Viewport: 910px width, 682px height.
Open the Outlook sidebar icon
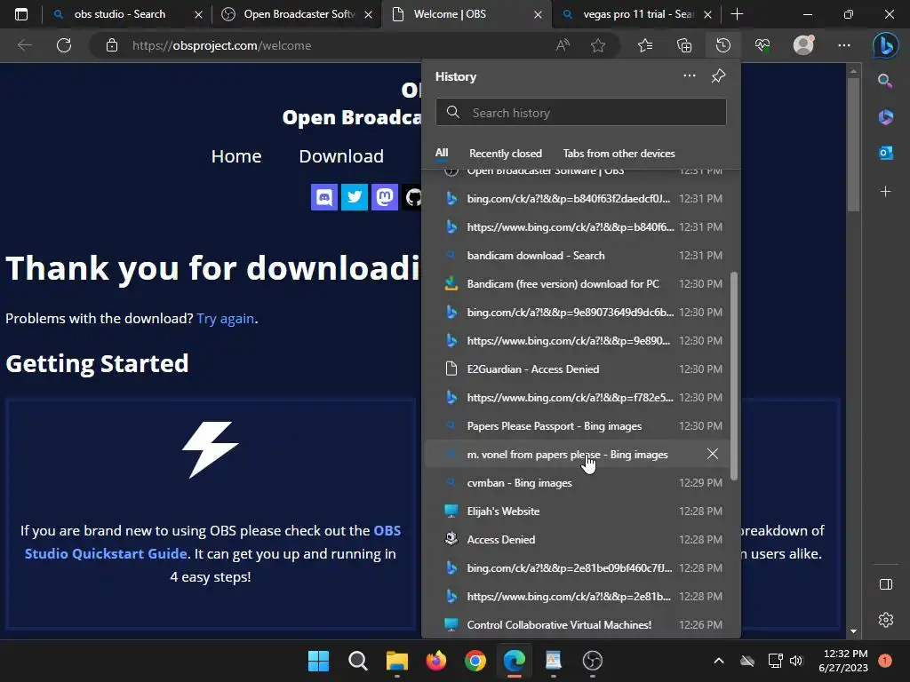coord(886,153)
